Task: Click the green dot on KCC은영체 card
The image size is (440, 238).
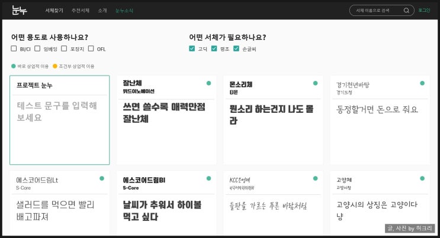Action: click(x=316, y=178)
